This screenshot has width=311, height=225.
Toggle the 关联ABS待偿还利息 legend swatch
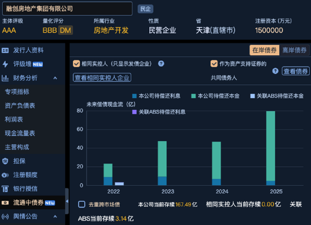(x=134, y=112)
